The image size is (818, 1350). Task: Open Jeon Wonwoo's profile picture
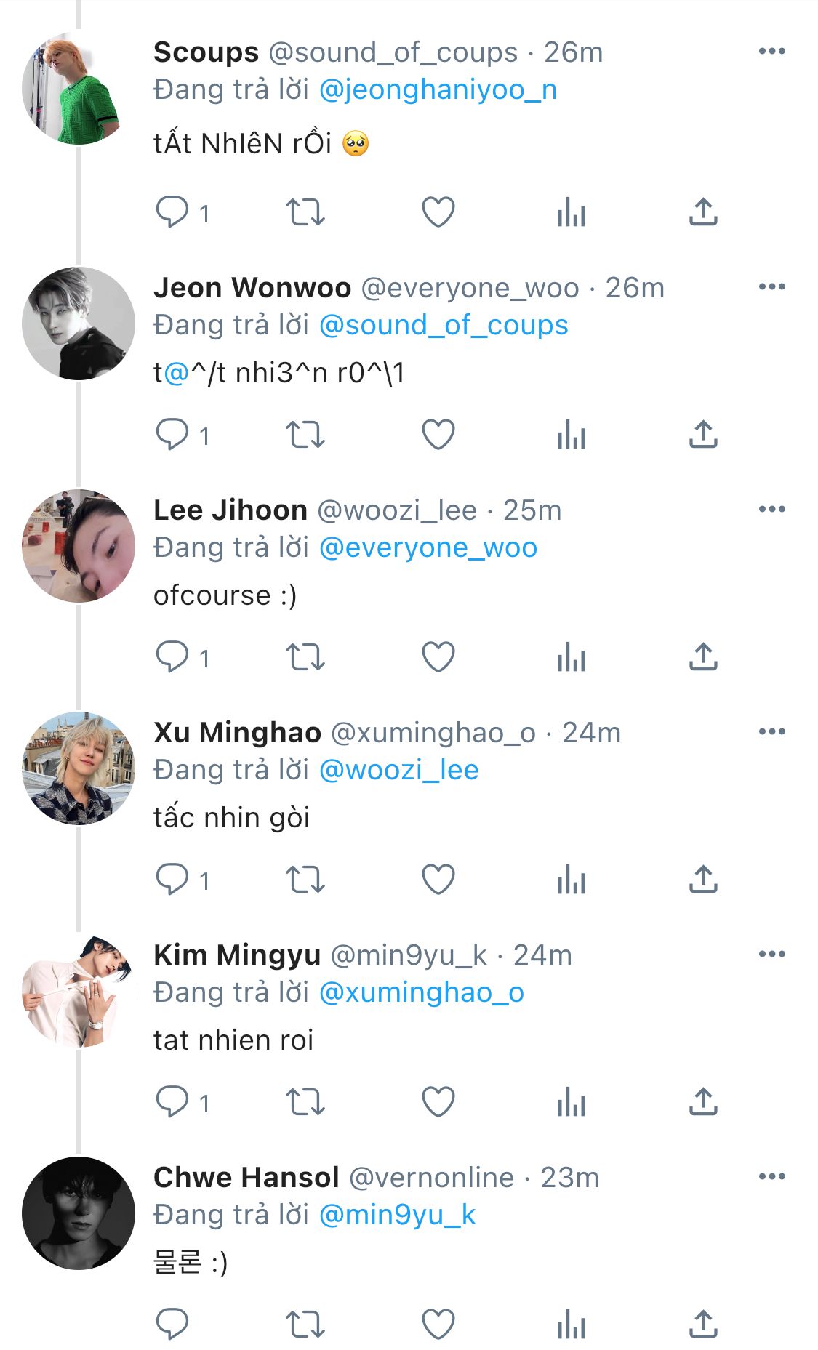pos(79,324)
